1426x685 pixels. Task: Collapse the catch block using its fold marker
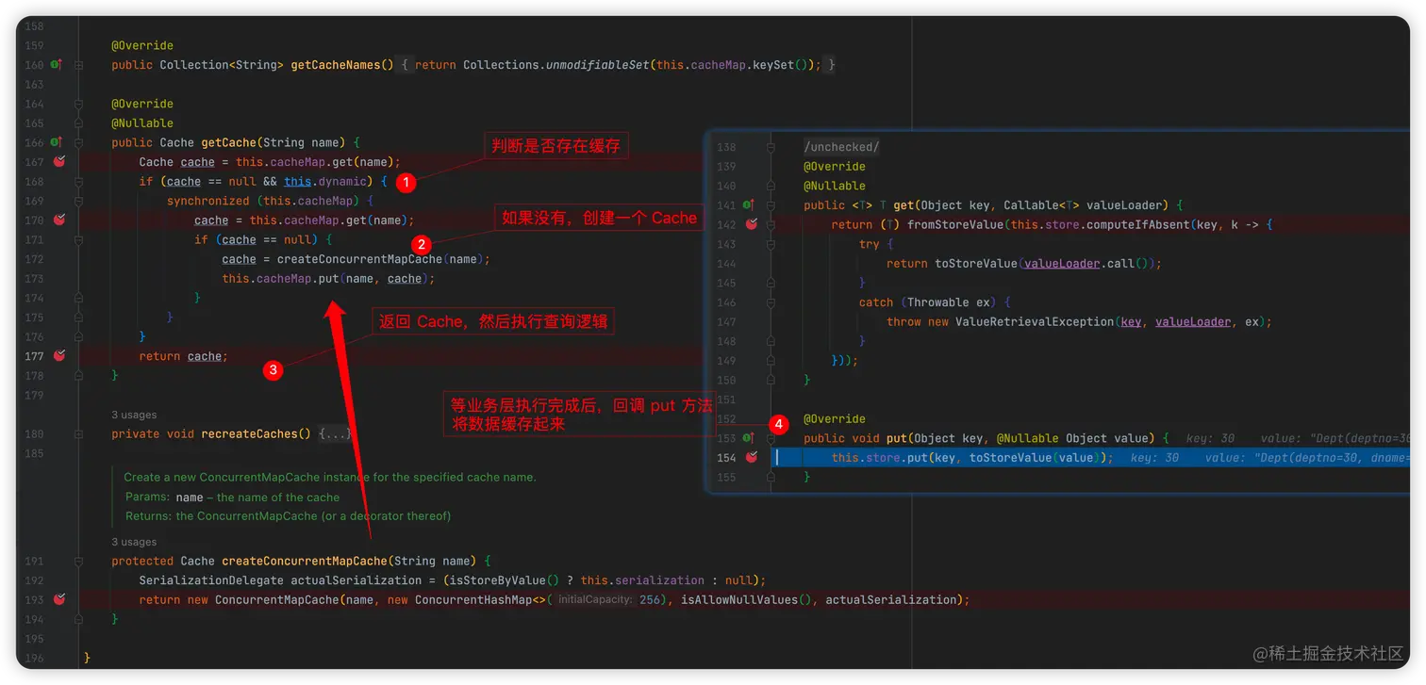pos(769,302)
